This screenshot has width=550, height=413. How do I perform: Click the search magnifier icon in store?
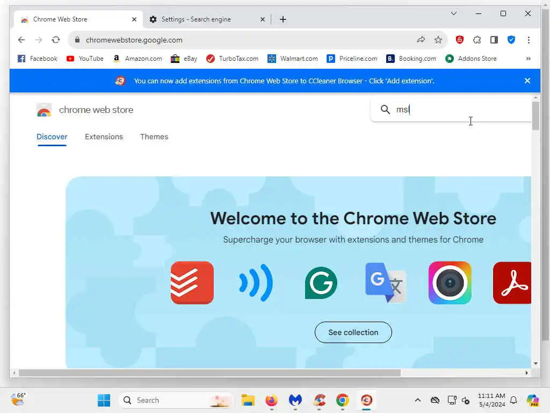(x=385, y=110)
